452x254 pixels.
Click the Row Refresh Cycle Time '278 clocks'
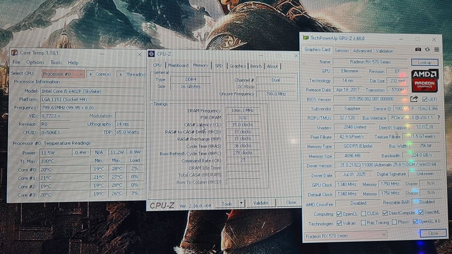[242, 153]
